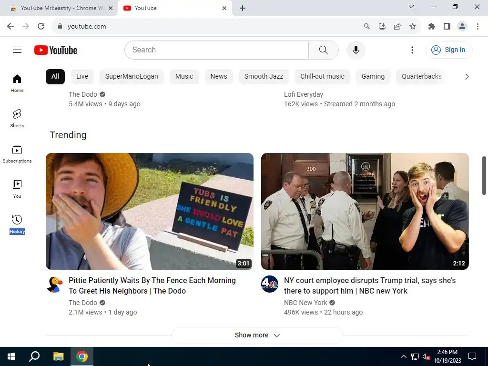The height and width of the screenshot is (366, 488).
Task: Select the News filter chip
Action: click(219, 77)
